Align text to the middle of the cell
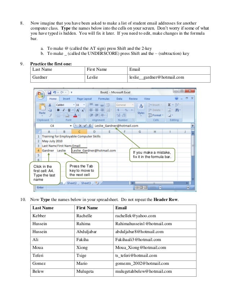Image resolution: width=230 pixels, height=298 pixels. click(x=97, y=105)
